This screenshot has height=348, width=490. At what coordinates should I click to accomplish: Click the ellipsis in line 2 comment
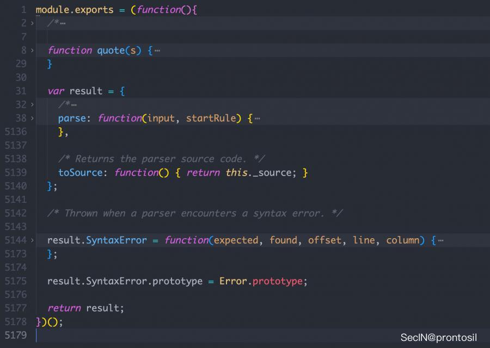63,23
